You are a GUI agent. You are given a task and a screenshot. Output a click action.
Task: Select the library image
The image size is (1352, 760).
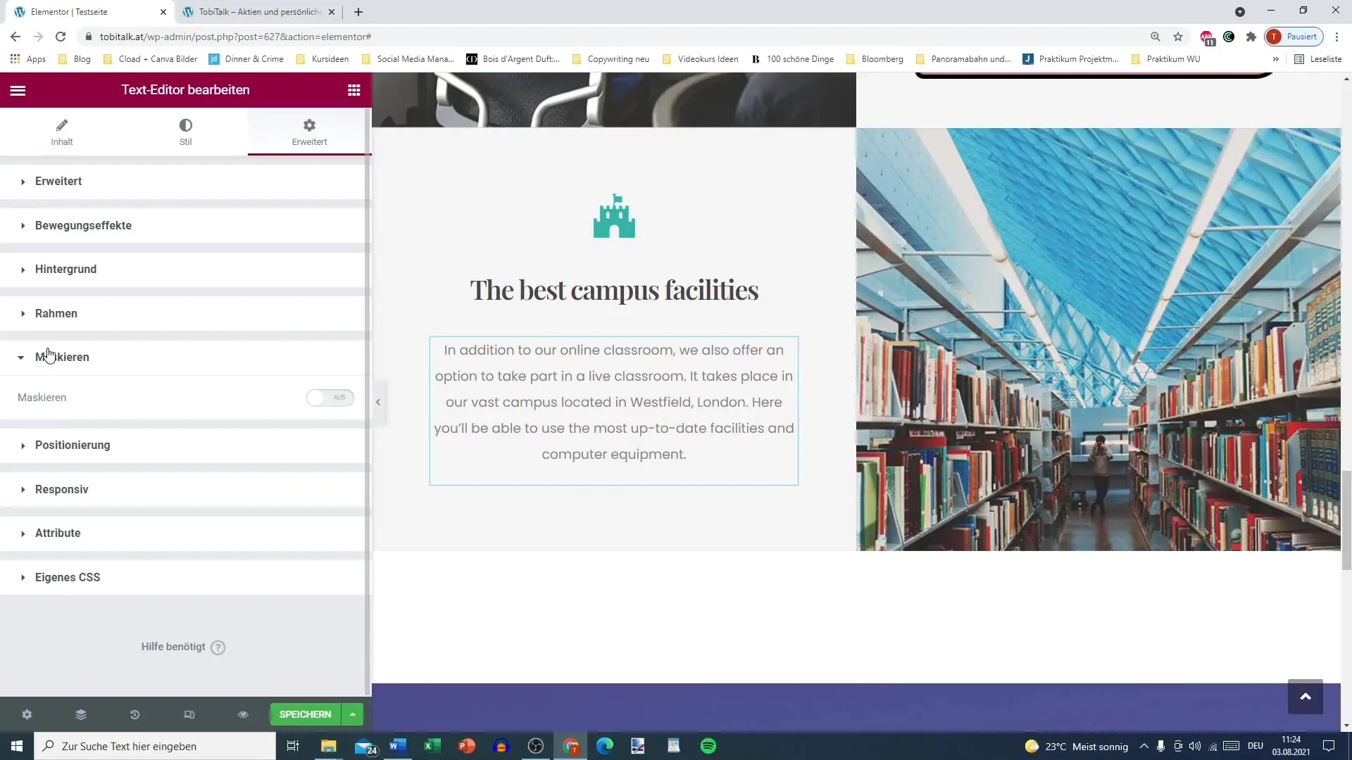pos(1098,339)
